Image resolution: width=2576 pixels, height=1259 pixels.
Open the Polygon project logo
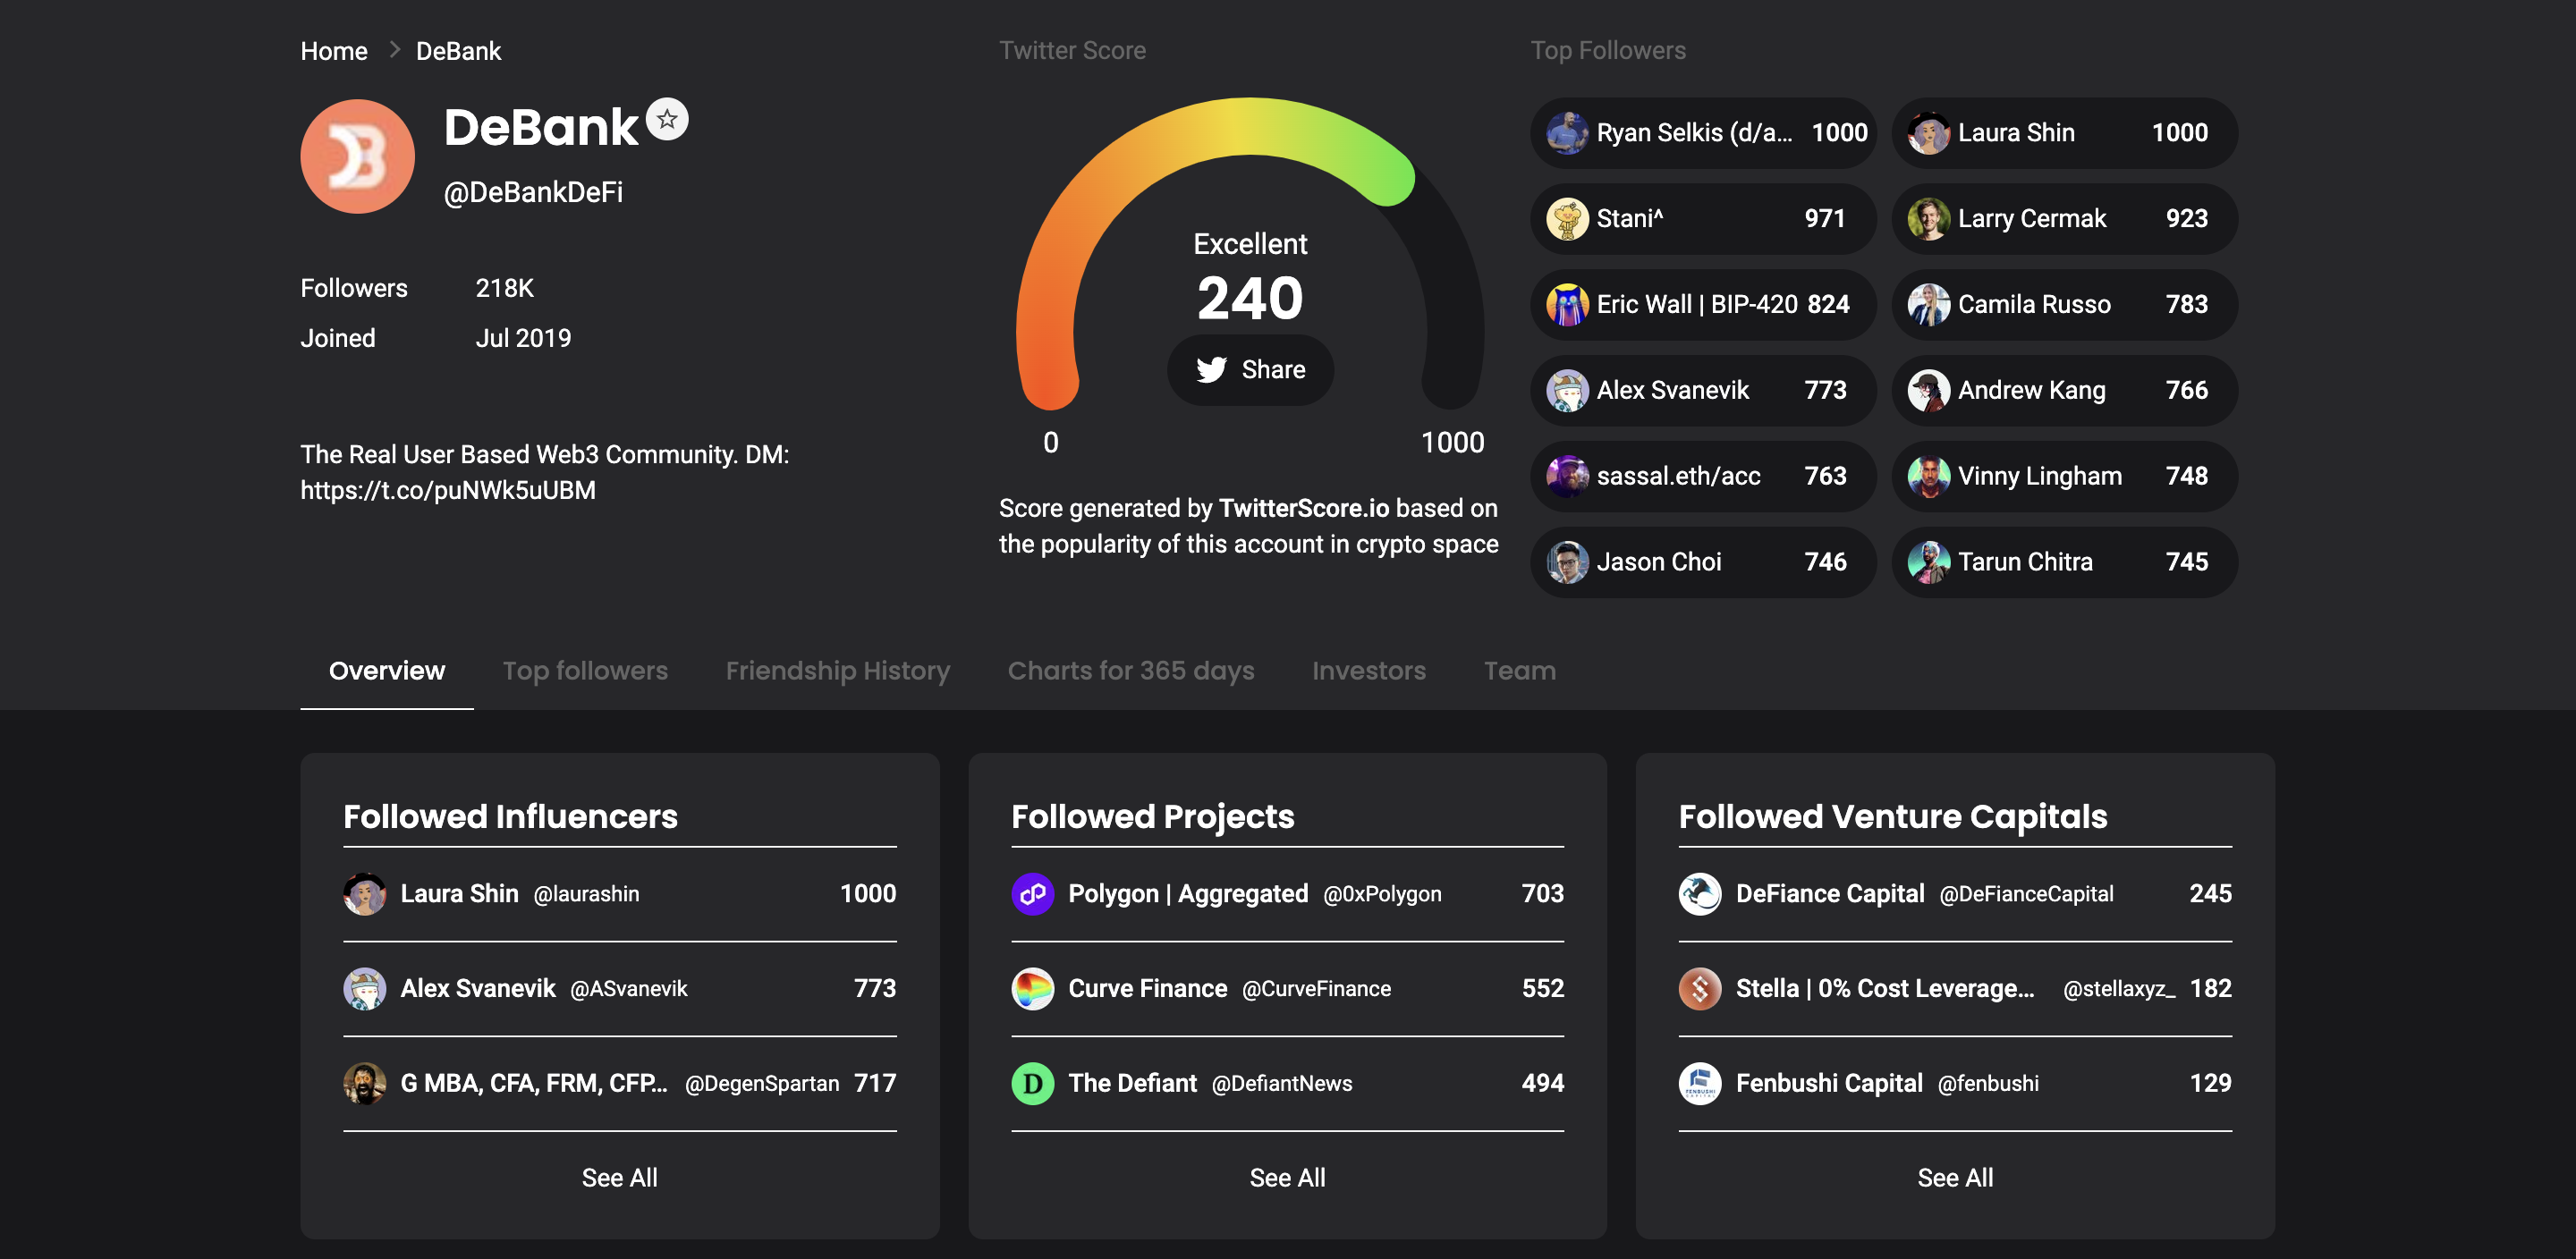[x=1033, y=894]
